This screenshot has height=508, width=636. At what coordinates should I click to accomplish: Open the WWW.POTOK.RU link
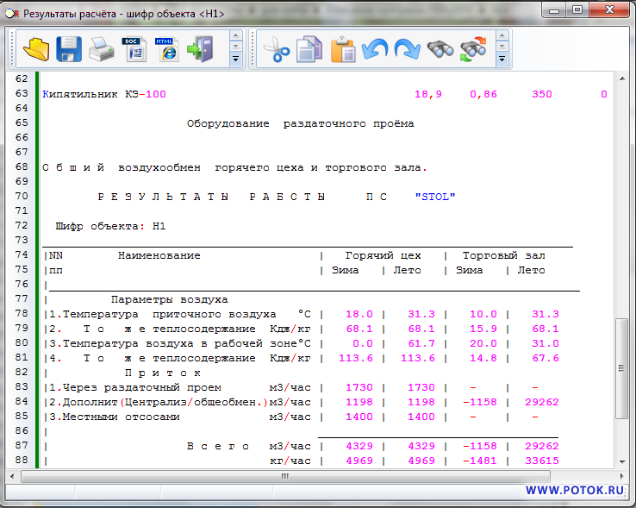pos(574,490)
